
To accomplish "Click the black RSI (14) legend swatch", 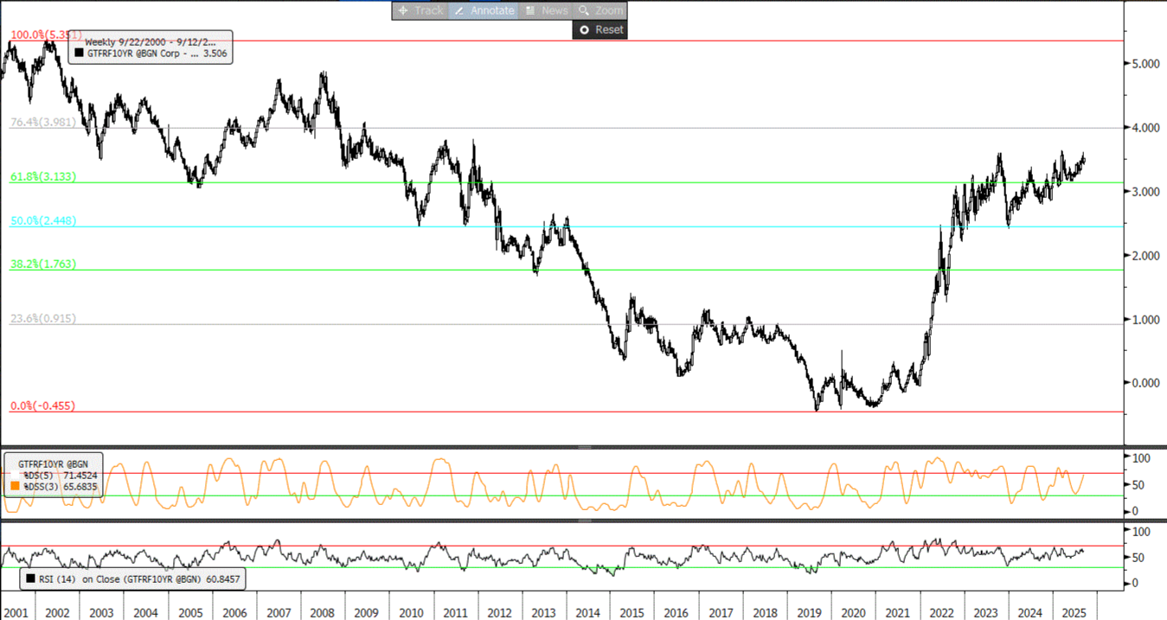I will point(31,578).
